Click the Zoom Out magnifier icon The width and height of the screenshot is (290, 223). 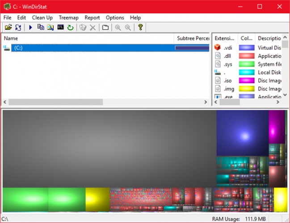(x=128, y=28)
